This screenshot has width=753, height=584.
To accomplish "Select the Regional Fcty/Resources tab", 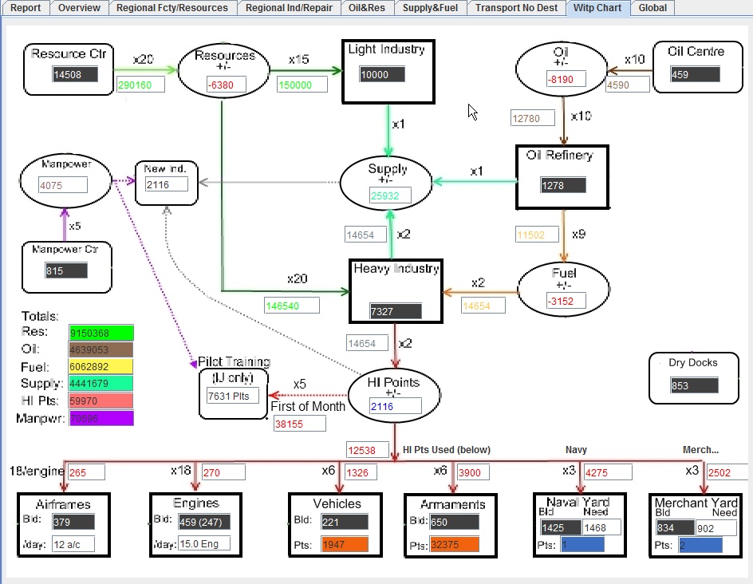I will click(x=172, y=8).
